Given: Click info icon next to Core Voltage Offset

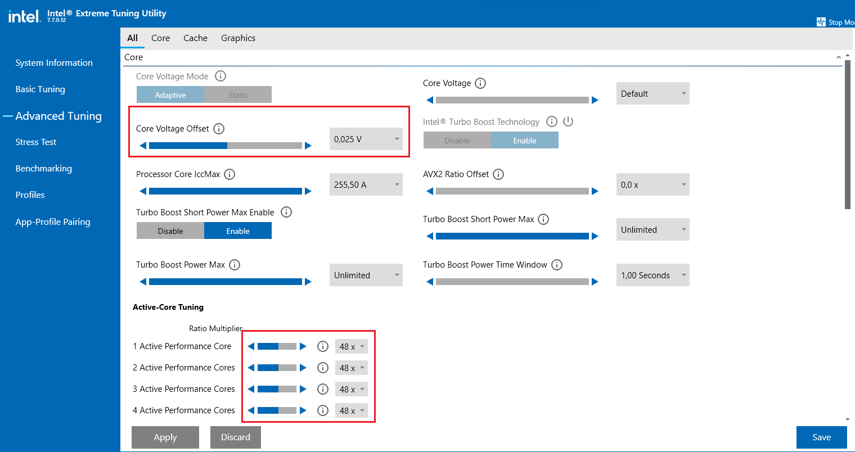Looking at the screenshot, I should 219,129.
